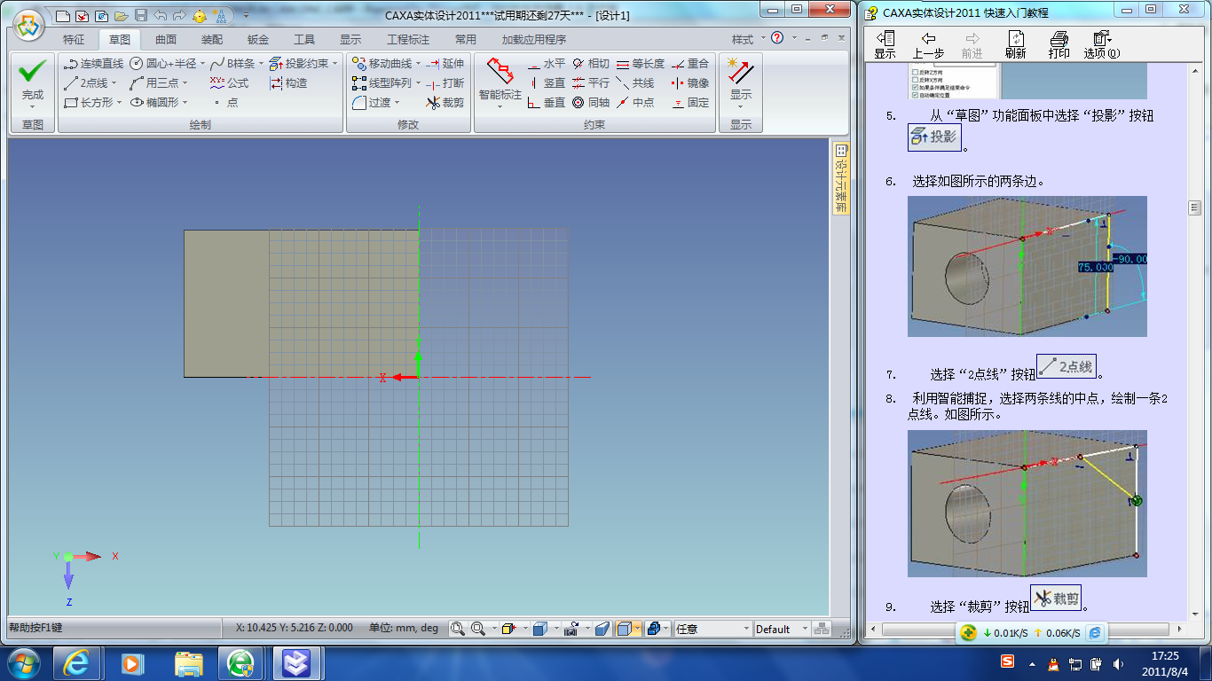Apply the 重合 coincident constraint
The height and width of the screenshot is (681, 1212).
coord(690,64)
